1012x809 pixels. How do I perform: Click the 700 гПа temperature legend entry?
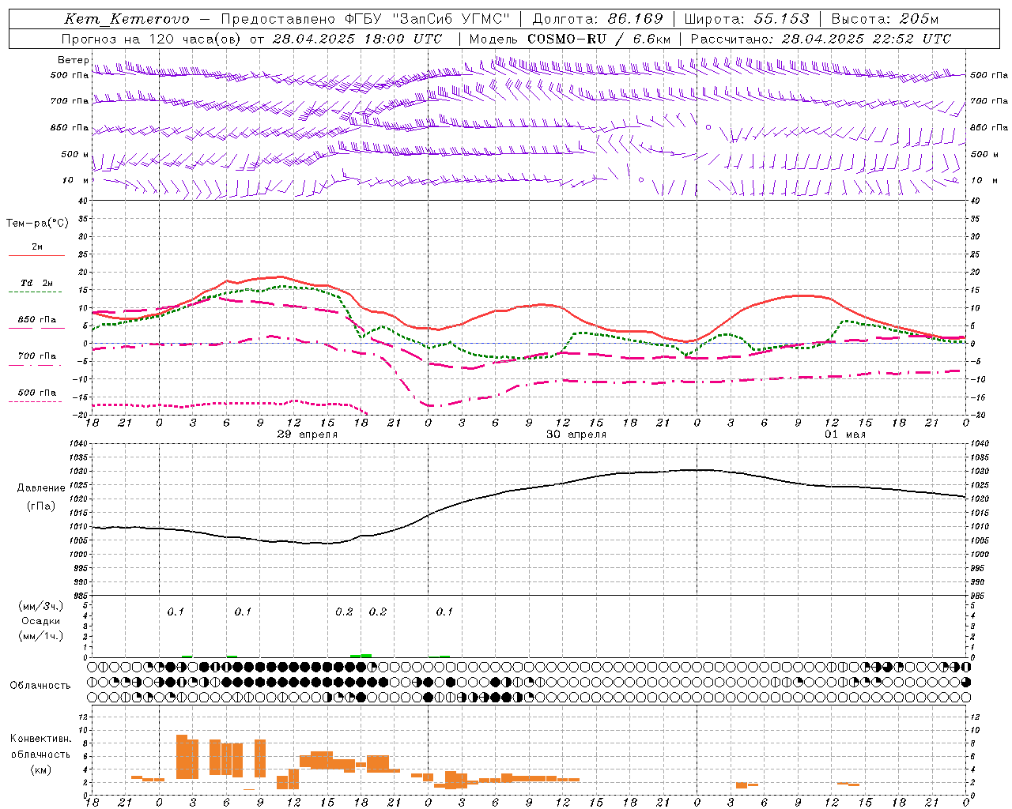click(37, 356)
